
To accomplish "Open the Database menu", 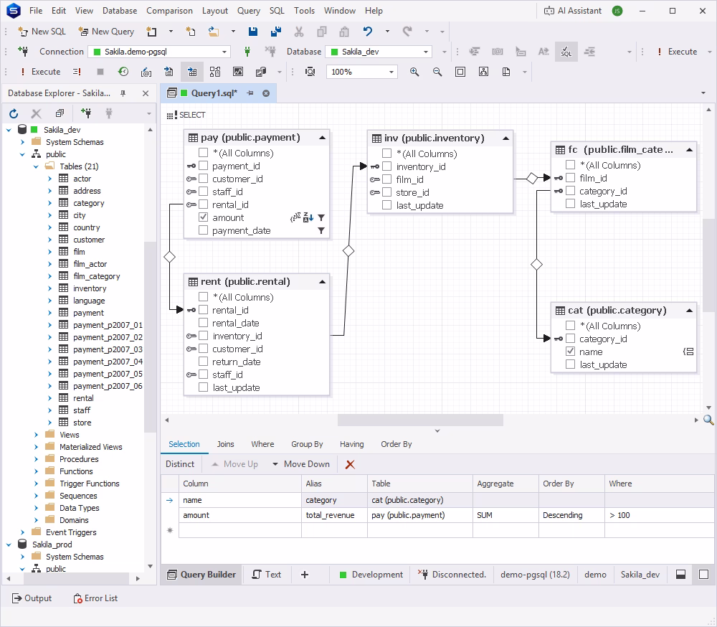I will pos(119,11).
